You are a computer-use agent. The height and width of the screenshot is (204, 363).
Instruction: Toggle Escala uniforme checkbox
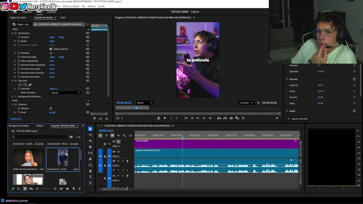pos(51,49)
